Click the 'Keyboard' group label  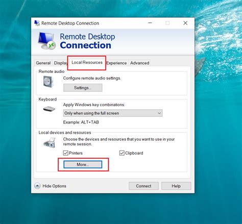click(47, 99)
